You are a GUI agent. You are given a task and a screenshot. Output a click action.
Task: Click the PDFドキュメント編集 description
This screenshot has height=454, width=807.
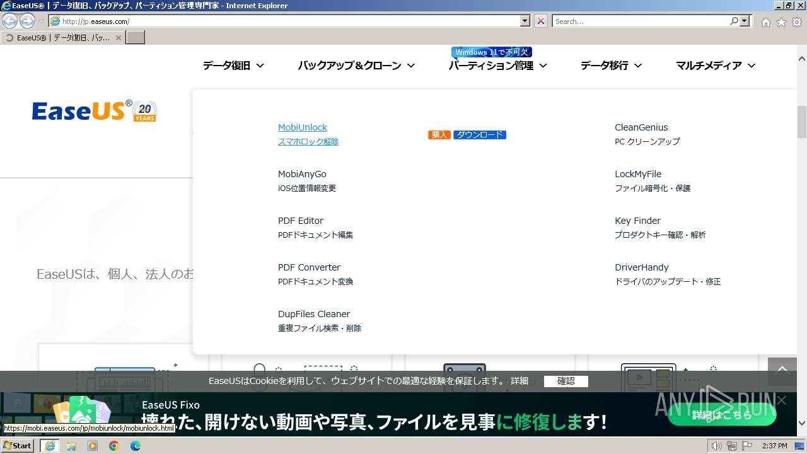click(315, 235)
